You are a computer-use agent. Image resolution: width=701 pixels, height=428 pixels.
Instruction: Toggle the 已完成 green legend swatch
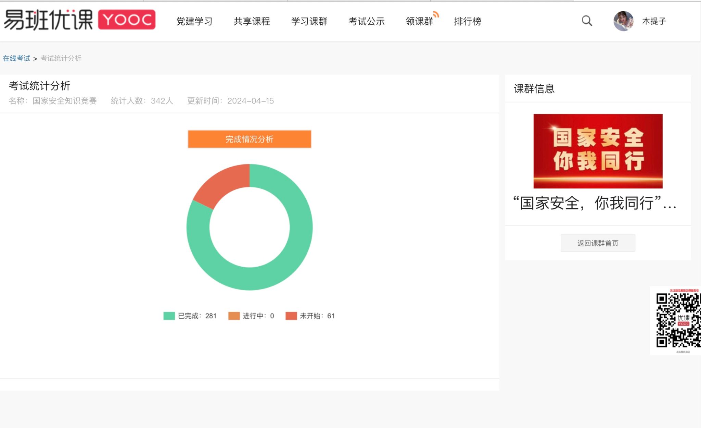(x=169, y=316)
